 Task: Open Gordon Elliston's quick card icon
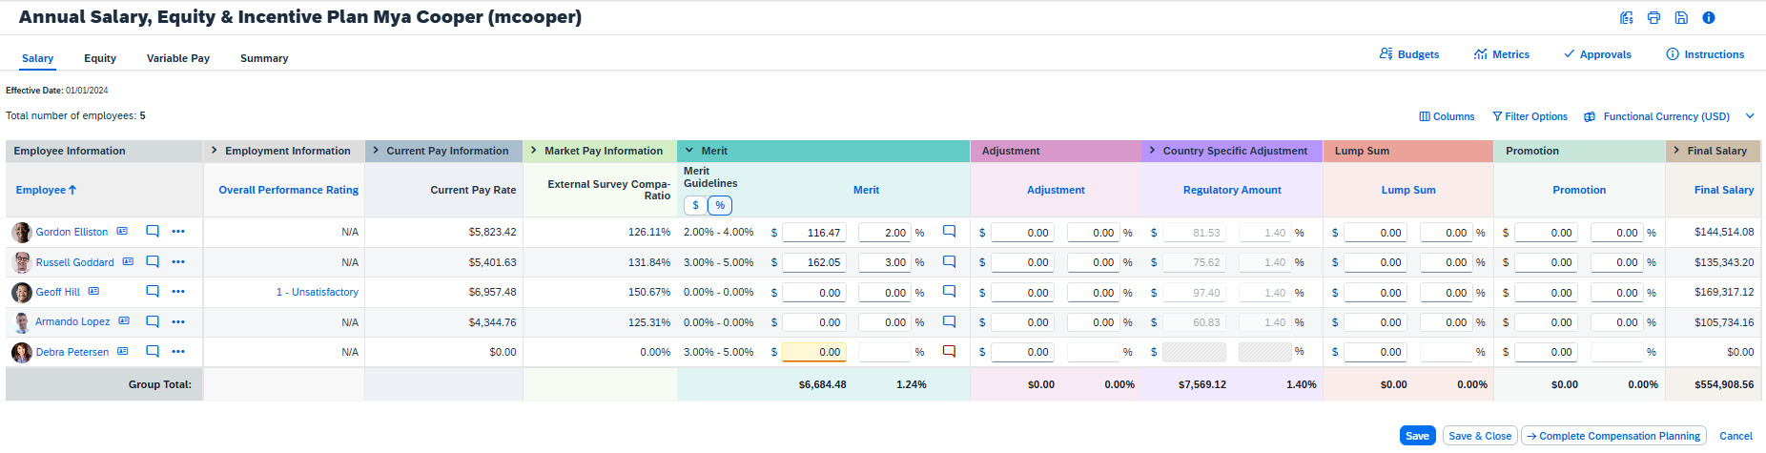pyautogui.click(x=122, y=232)
